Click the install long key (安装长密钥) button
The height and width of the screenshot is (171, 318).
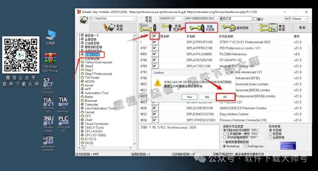click(202, 27)
